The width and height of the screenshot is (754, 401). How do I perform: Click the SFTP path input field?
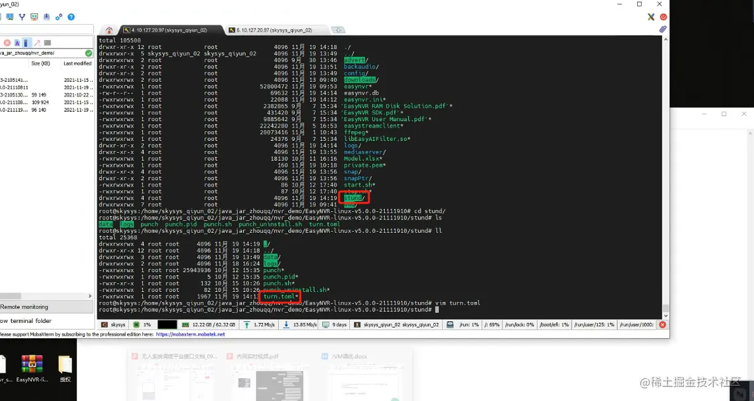click(43, 53)
